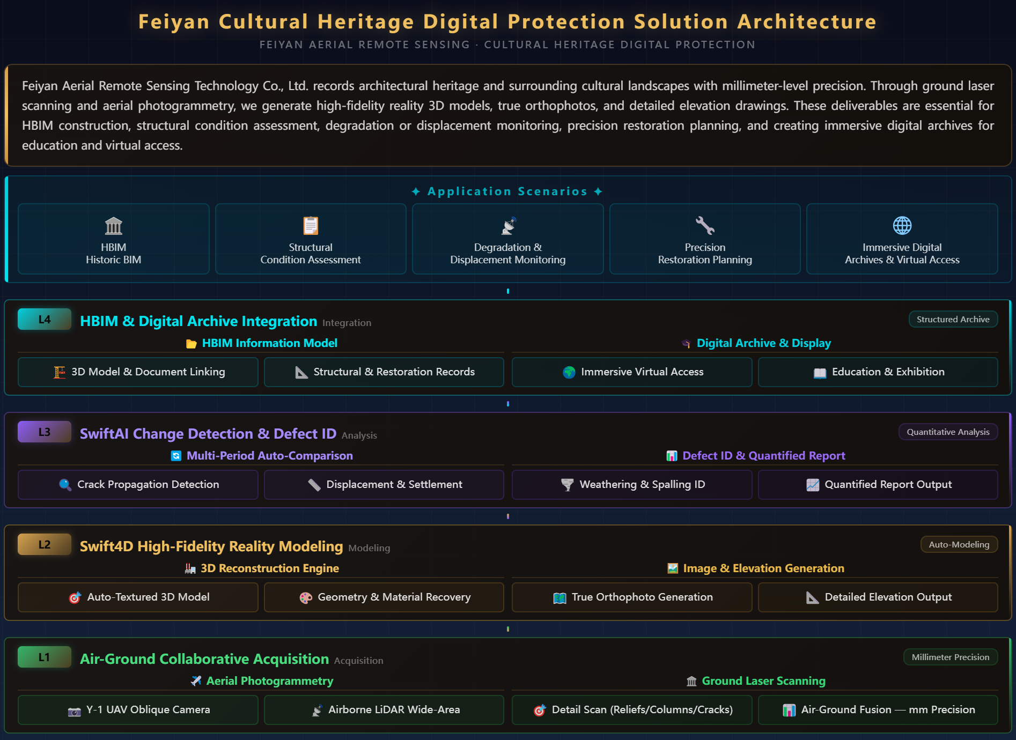The width and height of the screenshot is (1016, 740).
Task: Click the building icon above HBIM Historic BIM
Action: (x=113, y=226)
